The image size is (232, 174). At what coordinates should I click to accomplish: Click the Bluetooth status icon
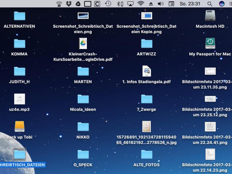pos(120,4)
